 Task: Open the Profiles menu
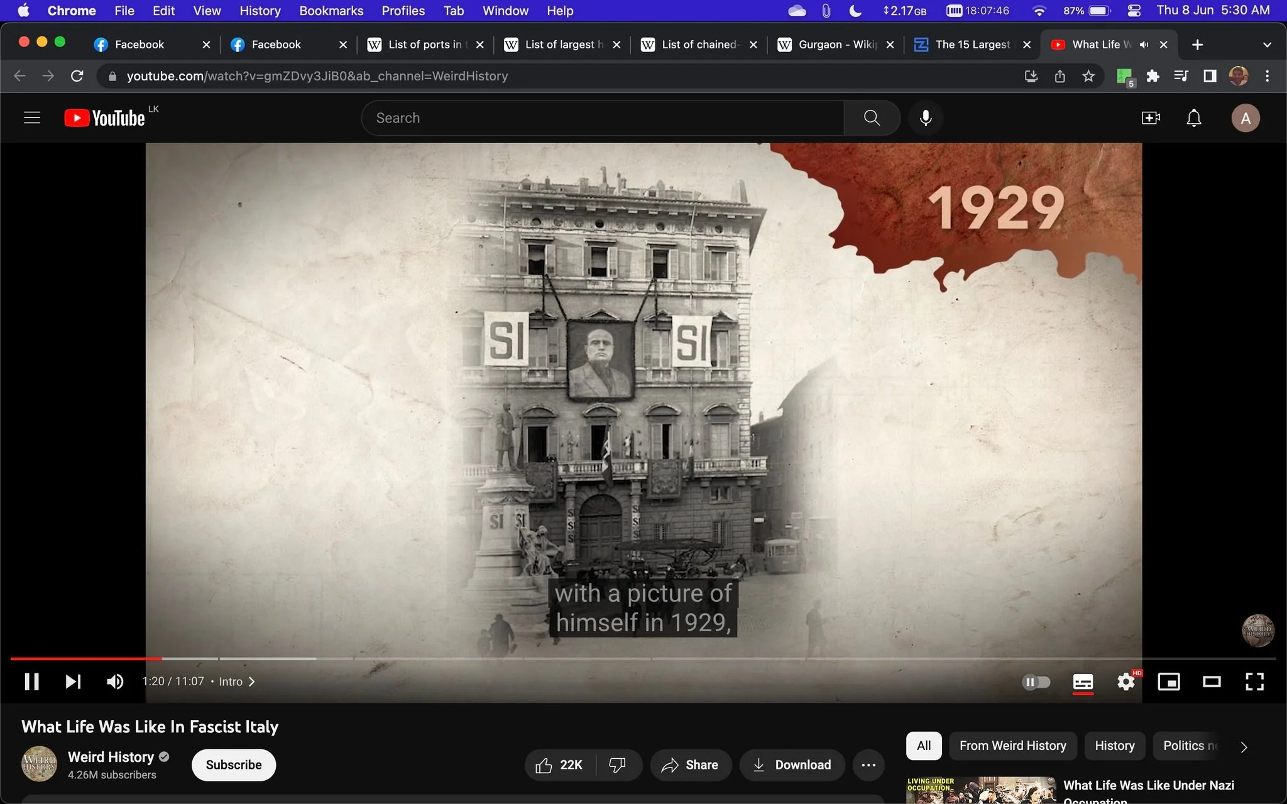click(403, 11)
